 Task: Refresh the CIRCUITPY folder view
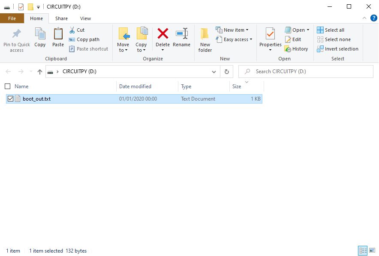pyautogui.click(x=226, y=71)
